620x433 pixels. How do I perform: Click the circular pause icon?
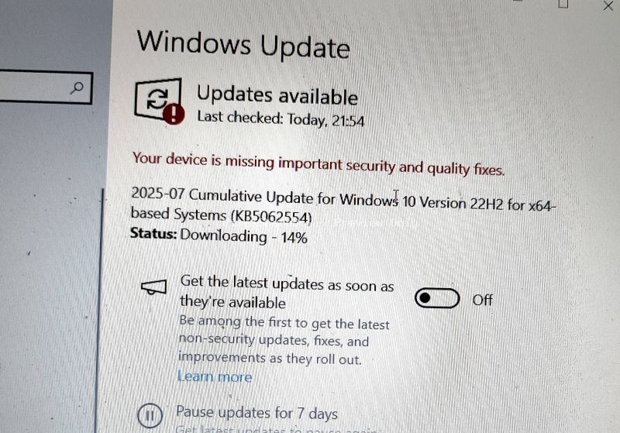[150, 415]
